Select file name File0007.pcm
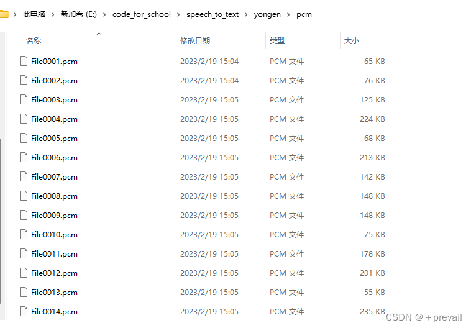 (54, 176)
